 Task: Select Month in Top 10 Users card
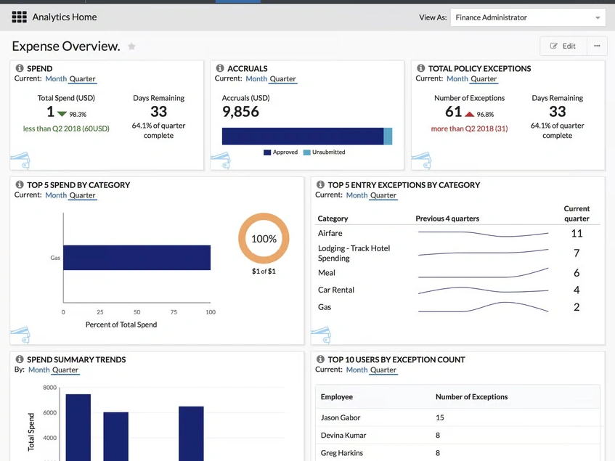point(357,370)
